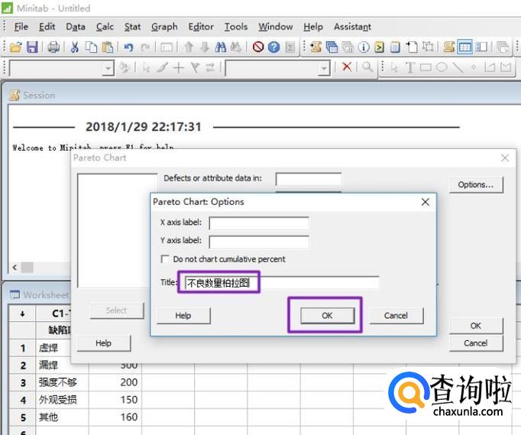
Task: Open the ReportPad notepad icon
Action: tap(395, 47)
